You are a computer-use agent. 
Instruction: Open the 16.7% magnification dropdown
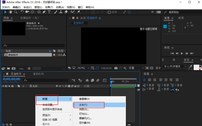point(85,68)
